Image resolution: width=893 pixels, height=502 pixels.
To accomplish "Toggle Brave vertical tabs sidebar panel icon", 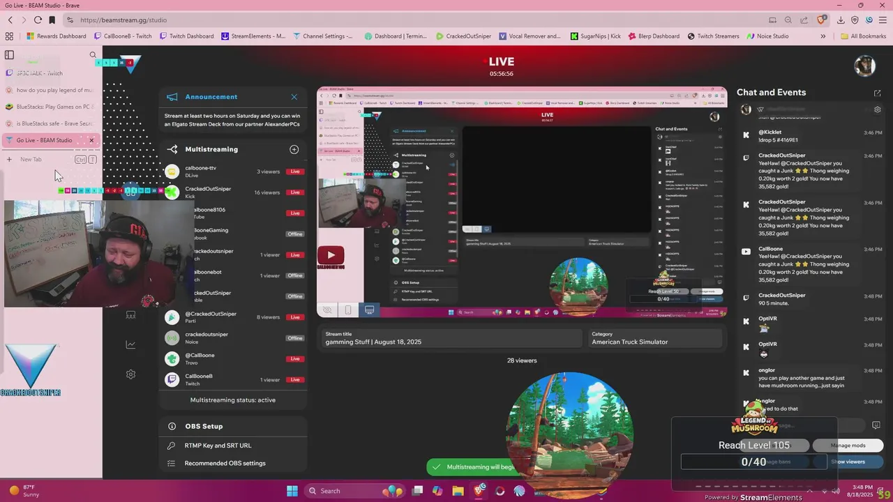I will 9,54.
